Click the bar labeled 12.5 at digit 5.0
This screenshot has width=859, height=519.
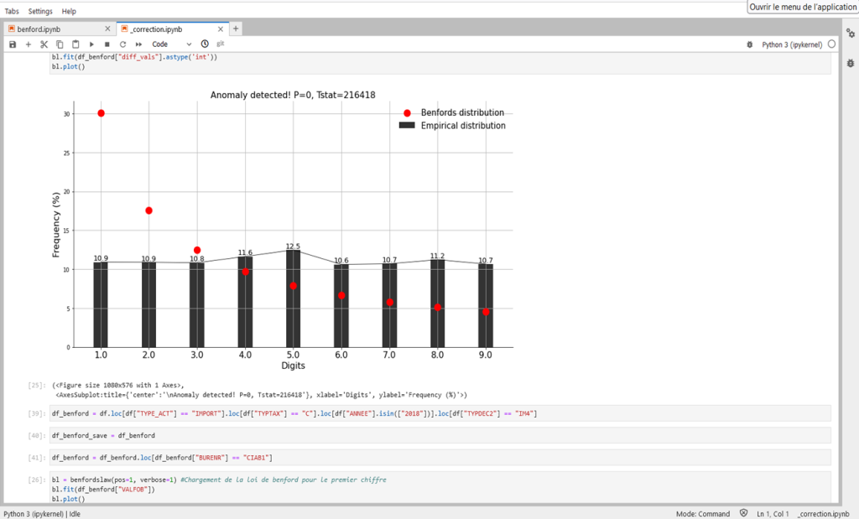[293, 298]
